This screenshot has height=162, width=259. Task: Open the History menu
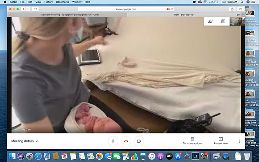coord(48,2)
